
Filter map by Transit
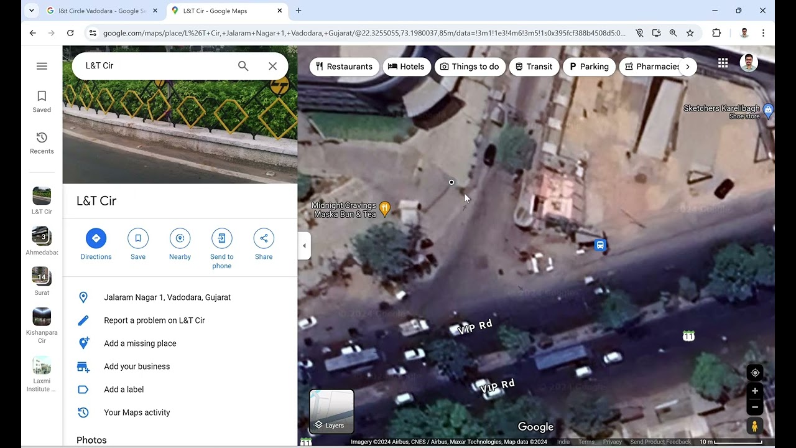pyautogui.click(x=534, y=67)
